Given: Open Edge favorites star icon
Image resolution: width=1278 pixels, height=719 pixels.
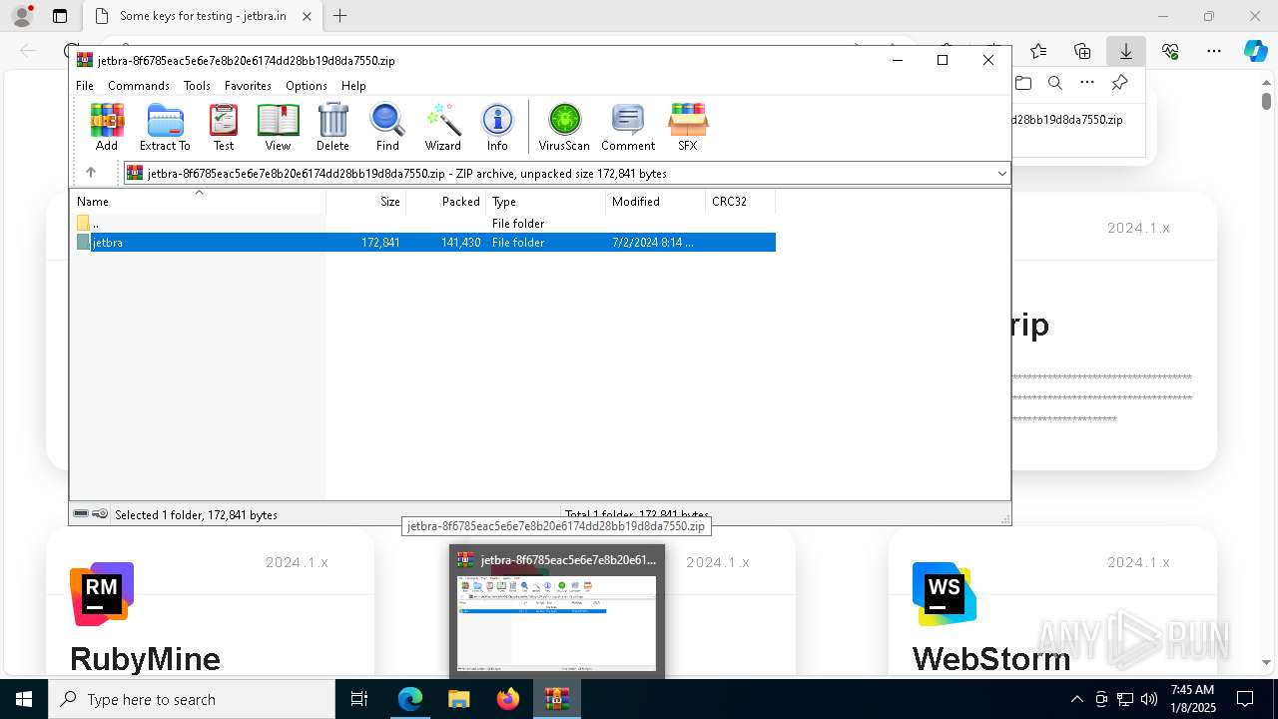Looking at the screenshot, I should [x=1038, y=51].
